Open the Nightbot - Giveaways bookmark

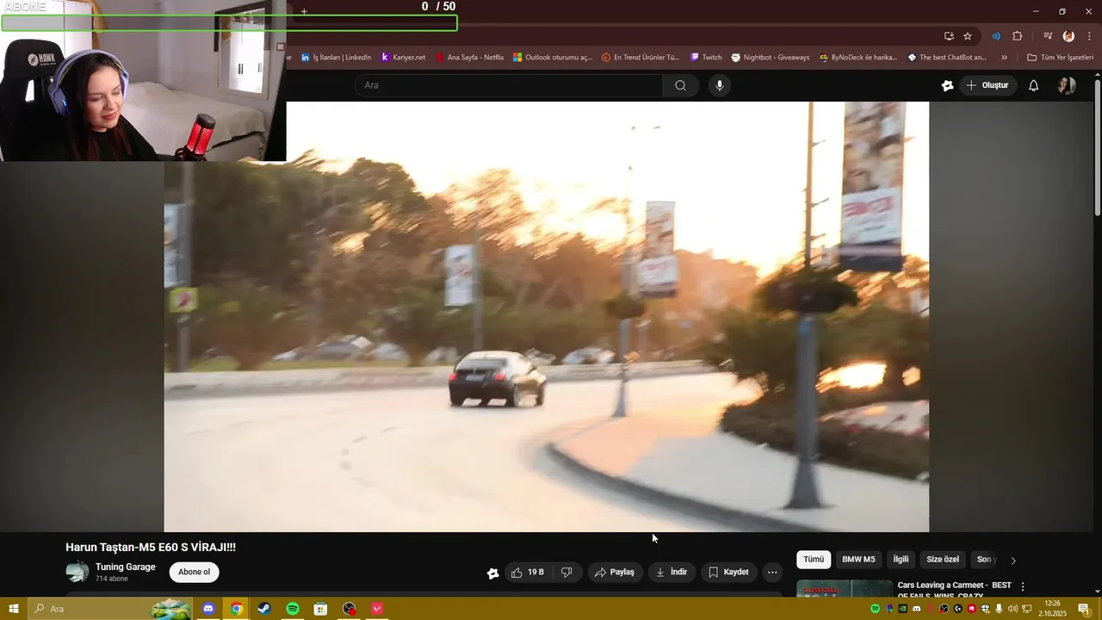[771, 58]
